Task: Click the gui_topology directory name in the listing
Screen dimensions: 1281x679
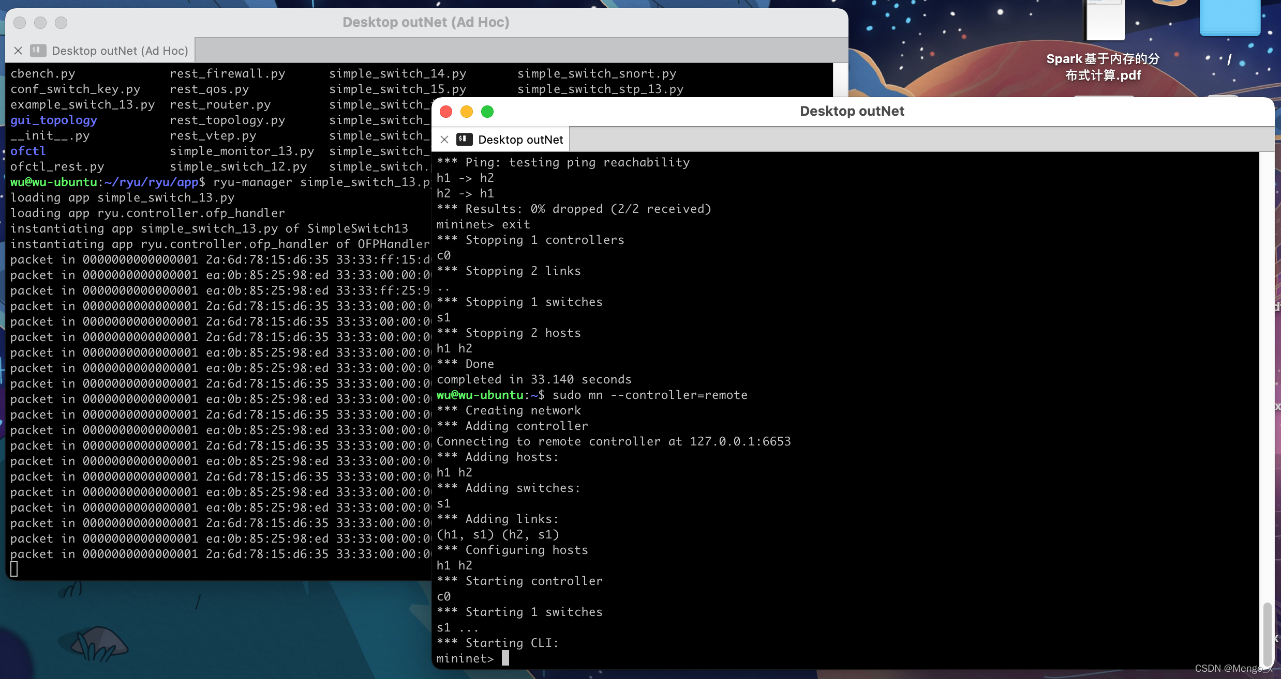Action: pos(53,120)
